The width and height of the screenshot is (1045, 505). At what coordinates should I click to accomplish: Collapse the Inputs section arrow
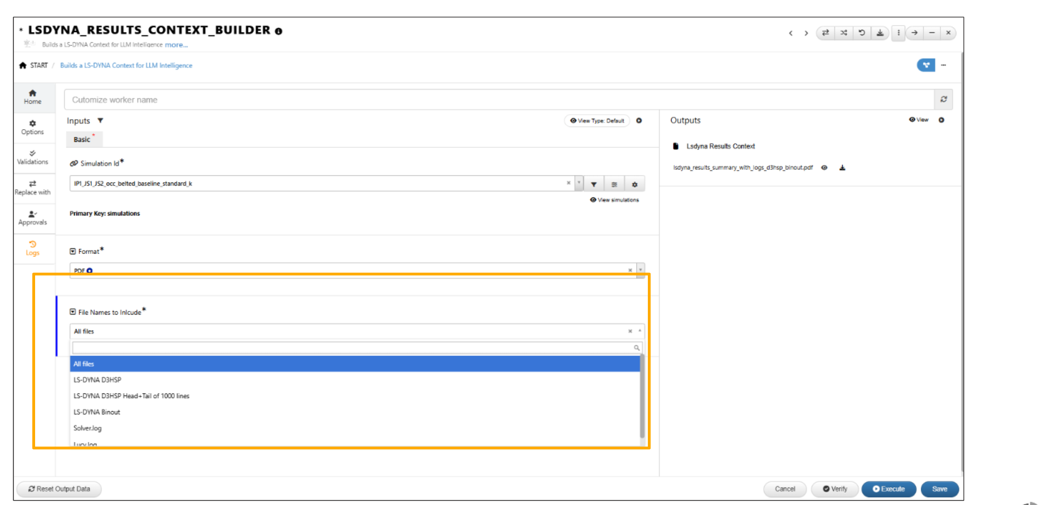[100, 121]
